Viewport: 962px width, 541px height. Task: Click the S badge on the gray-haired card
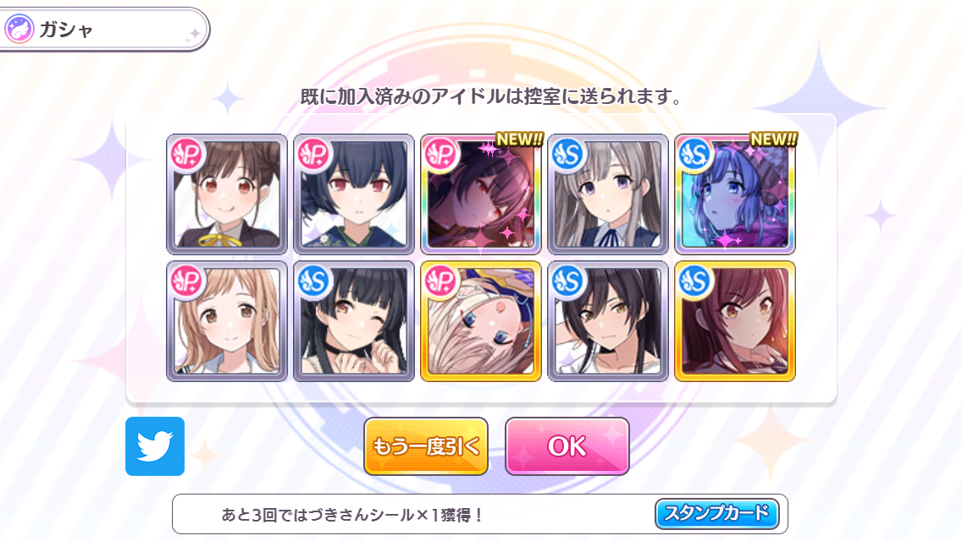pos(568,155)
